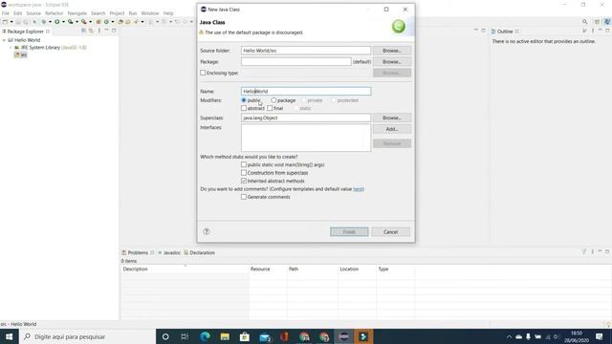Click the Save icon in Eclipse toolbar
The height and width of the screenshot is (344, 612).
(x=18, y=22)
